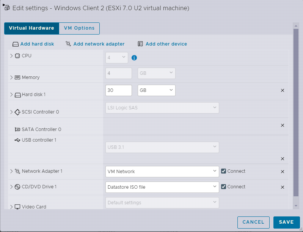The image size is (303, 232).
Task: Expand the Memory settings row
Action: 11,77
